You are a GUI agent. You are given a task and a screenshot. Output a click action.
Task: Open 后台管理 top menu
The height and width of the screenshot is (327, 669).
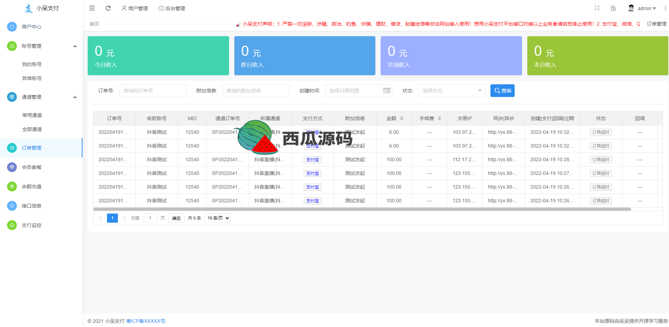point(172,8)
